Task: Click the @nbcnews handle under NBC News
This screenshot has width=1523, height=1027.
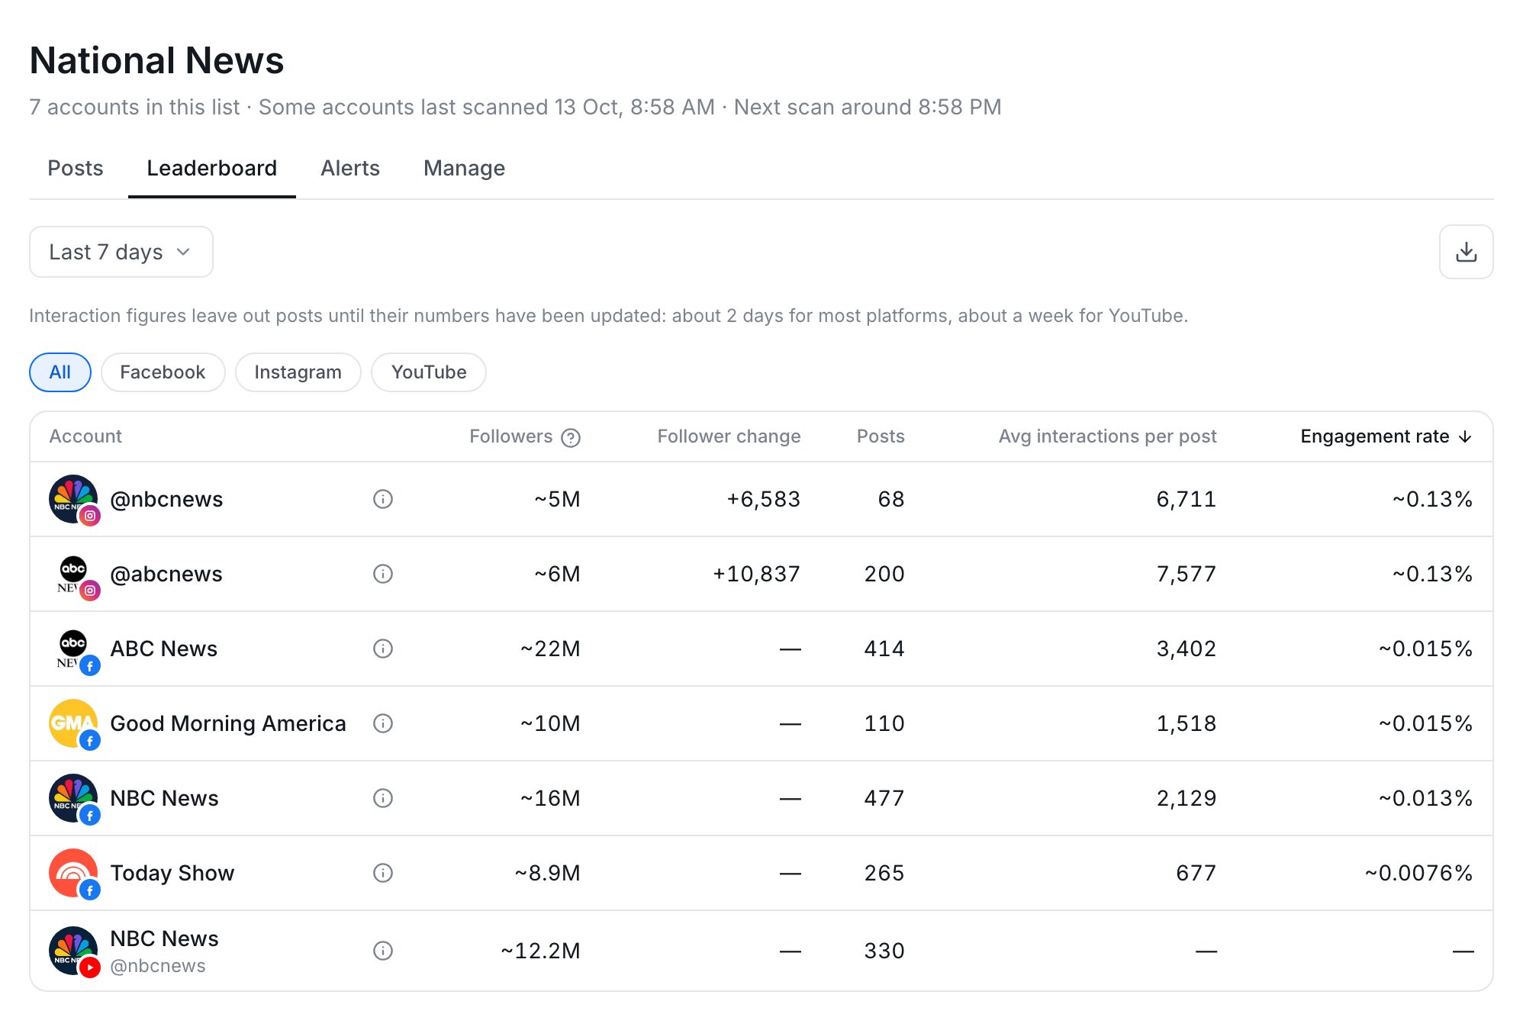Action: click(158, 966)
